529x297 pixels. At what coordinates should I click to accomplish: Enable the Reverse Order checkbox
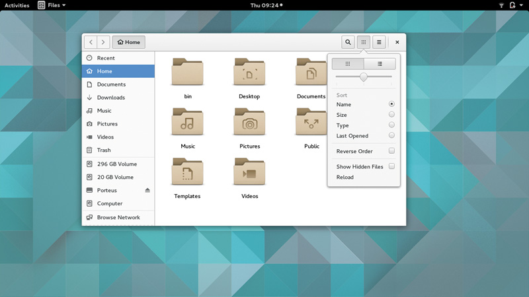tap(391, 151)
